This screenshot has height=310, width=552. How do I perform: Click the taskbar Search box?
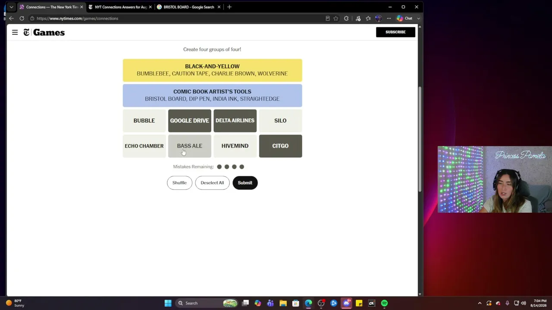(x=207, y=303)
